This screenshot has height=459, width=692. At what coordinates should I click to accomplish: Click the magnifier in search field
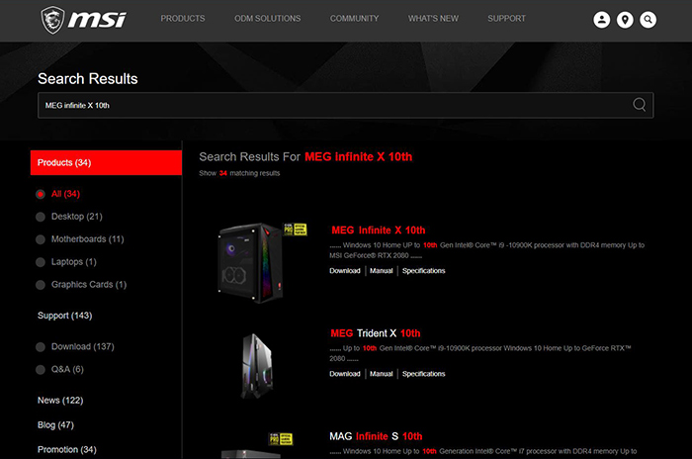click(x=639, y=105)
